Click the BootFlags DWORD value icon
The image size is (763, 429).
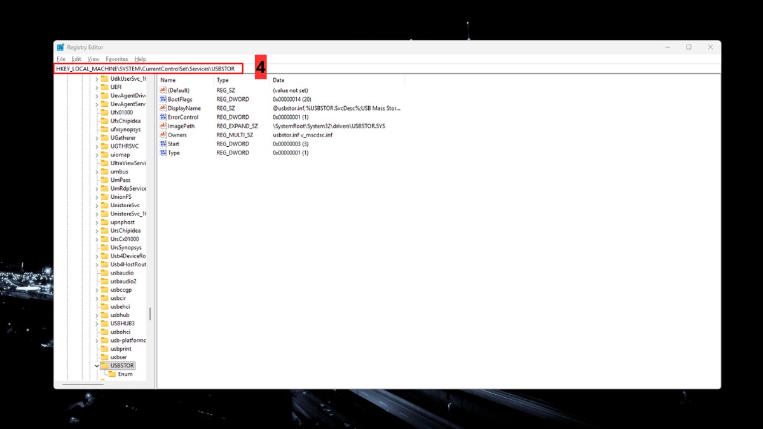click(163, 99)
